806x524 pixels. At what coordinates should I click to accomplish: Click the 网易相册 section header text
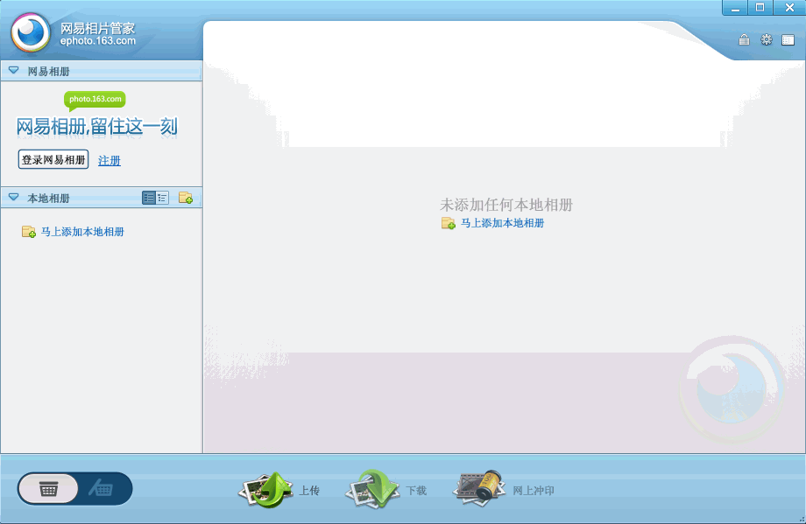tap(48, 72)
